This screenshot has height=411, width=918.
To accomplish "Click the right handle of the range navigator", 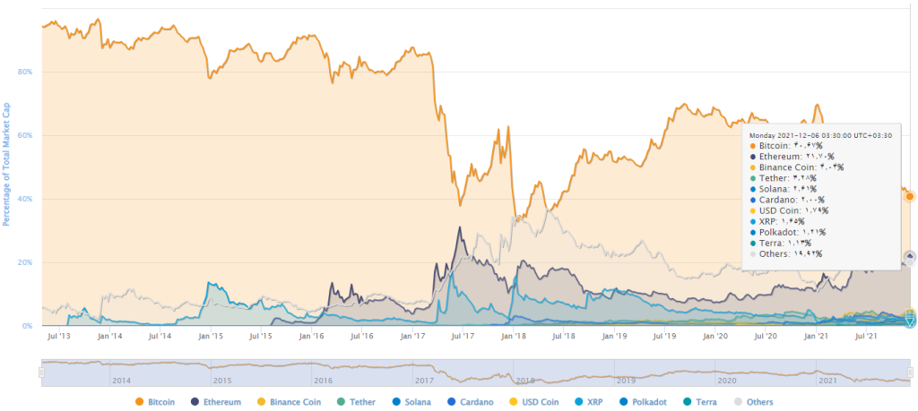I will [911, 371].
